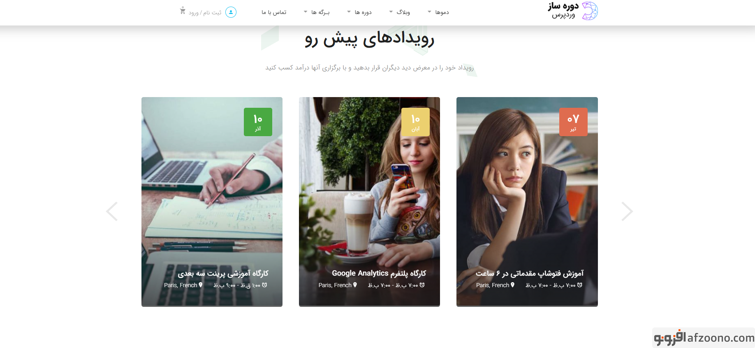The height and width of the screenshot is (348, 755).
Task: Open the بـرگه ها menu item
Action: tap(317, 12)
